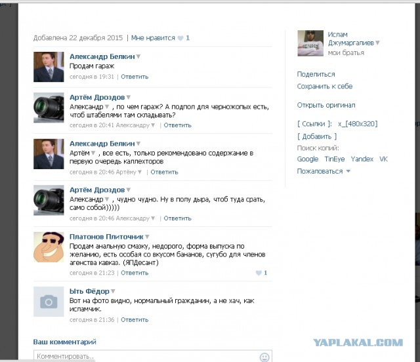The image size is (420, 362).
Task: Expand the arrow after 'сегодня в 20:46 Артёму'
Action: pyautogui.click(x=140, y=172)
